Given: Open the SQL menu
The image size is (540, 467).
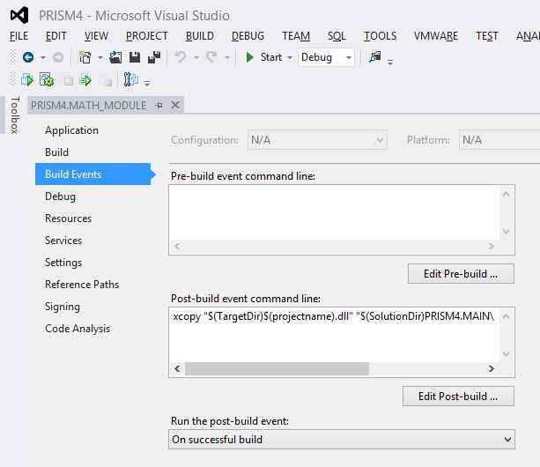Looking at the screenshot, I should coord(337,36).
